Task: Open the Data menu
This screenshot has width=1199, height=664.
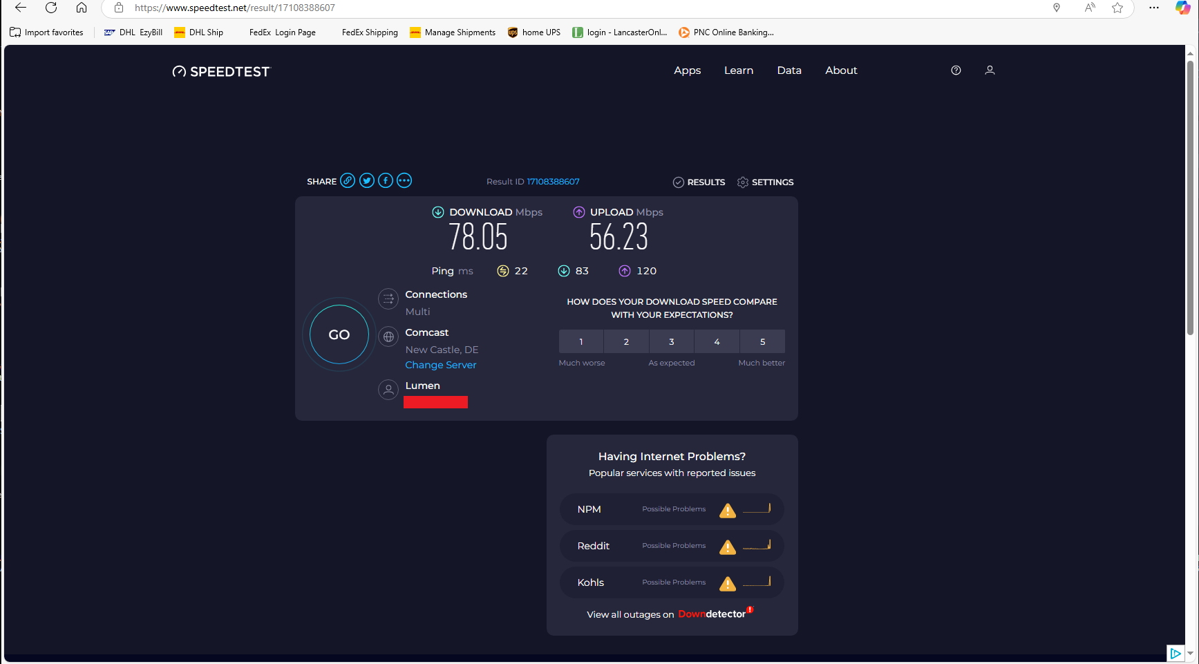Action: (789, 70)
